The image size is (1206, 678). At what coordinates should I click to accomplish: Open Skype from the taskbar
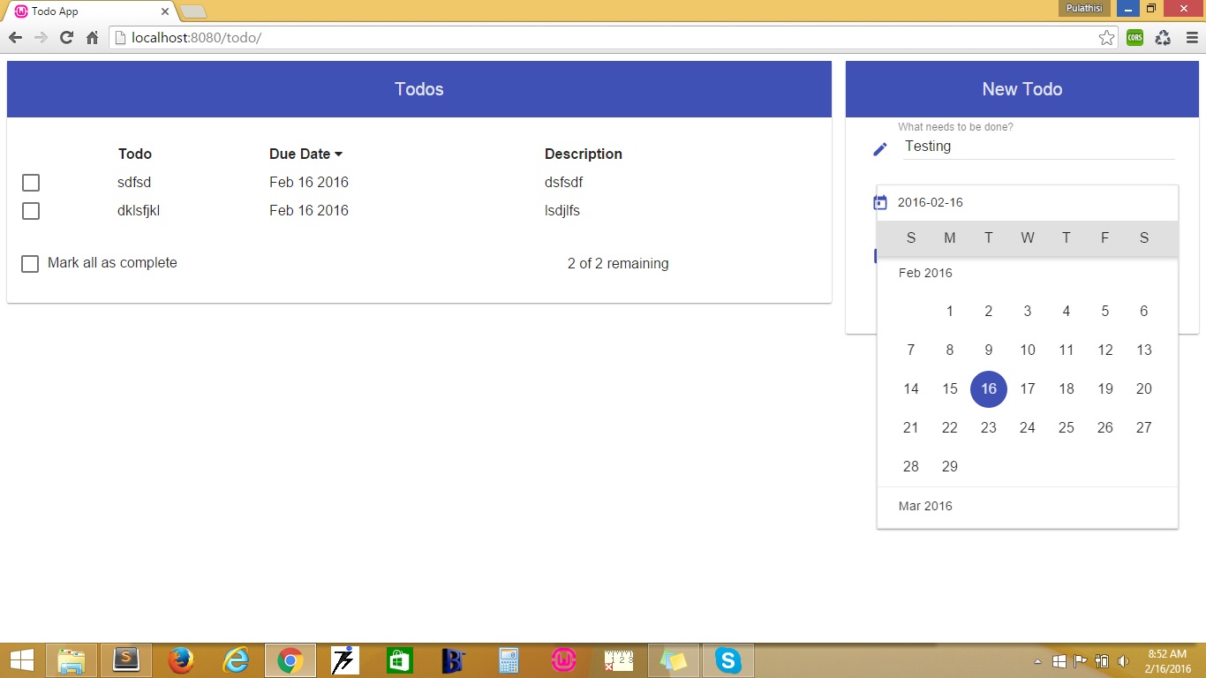728,660
